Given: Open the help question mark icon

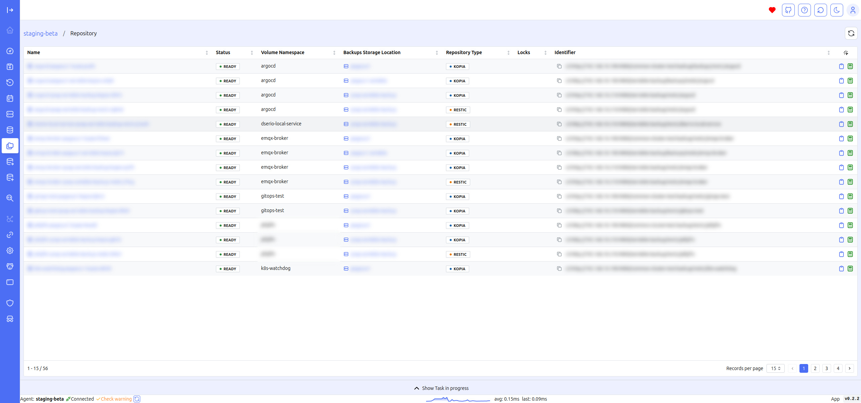Looking at the screenshot, I should pos(804,10).
